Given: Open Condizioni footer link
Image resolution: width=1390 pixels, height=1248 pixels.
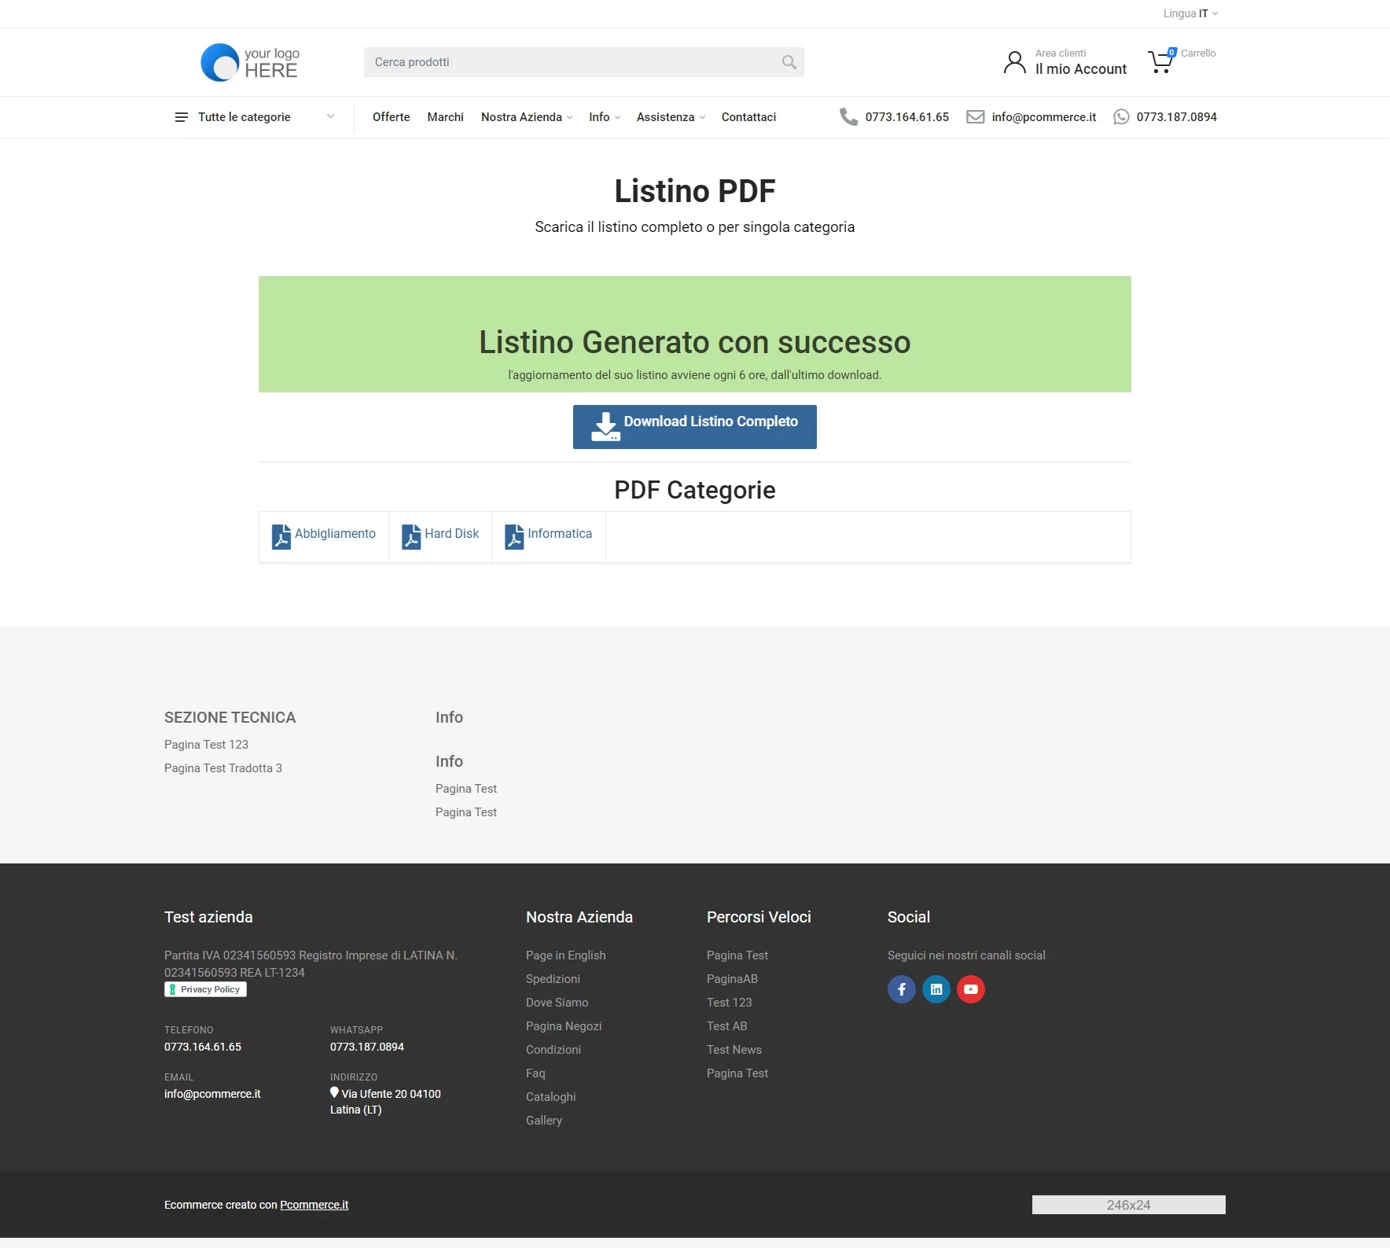Looking at the screenshot, I should (553, 1050).
